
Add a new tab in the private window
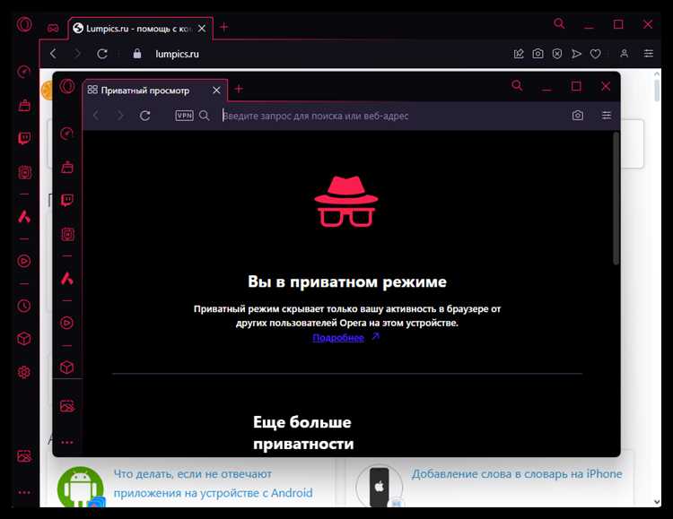point(239,89)
